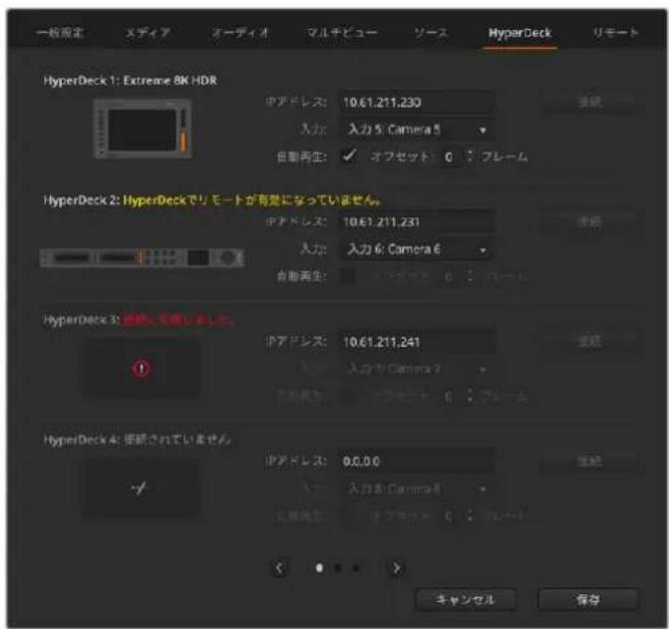Open the 一般設定 (General) tab
This screenshot has height=629, width=669.
click(60, 33)
